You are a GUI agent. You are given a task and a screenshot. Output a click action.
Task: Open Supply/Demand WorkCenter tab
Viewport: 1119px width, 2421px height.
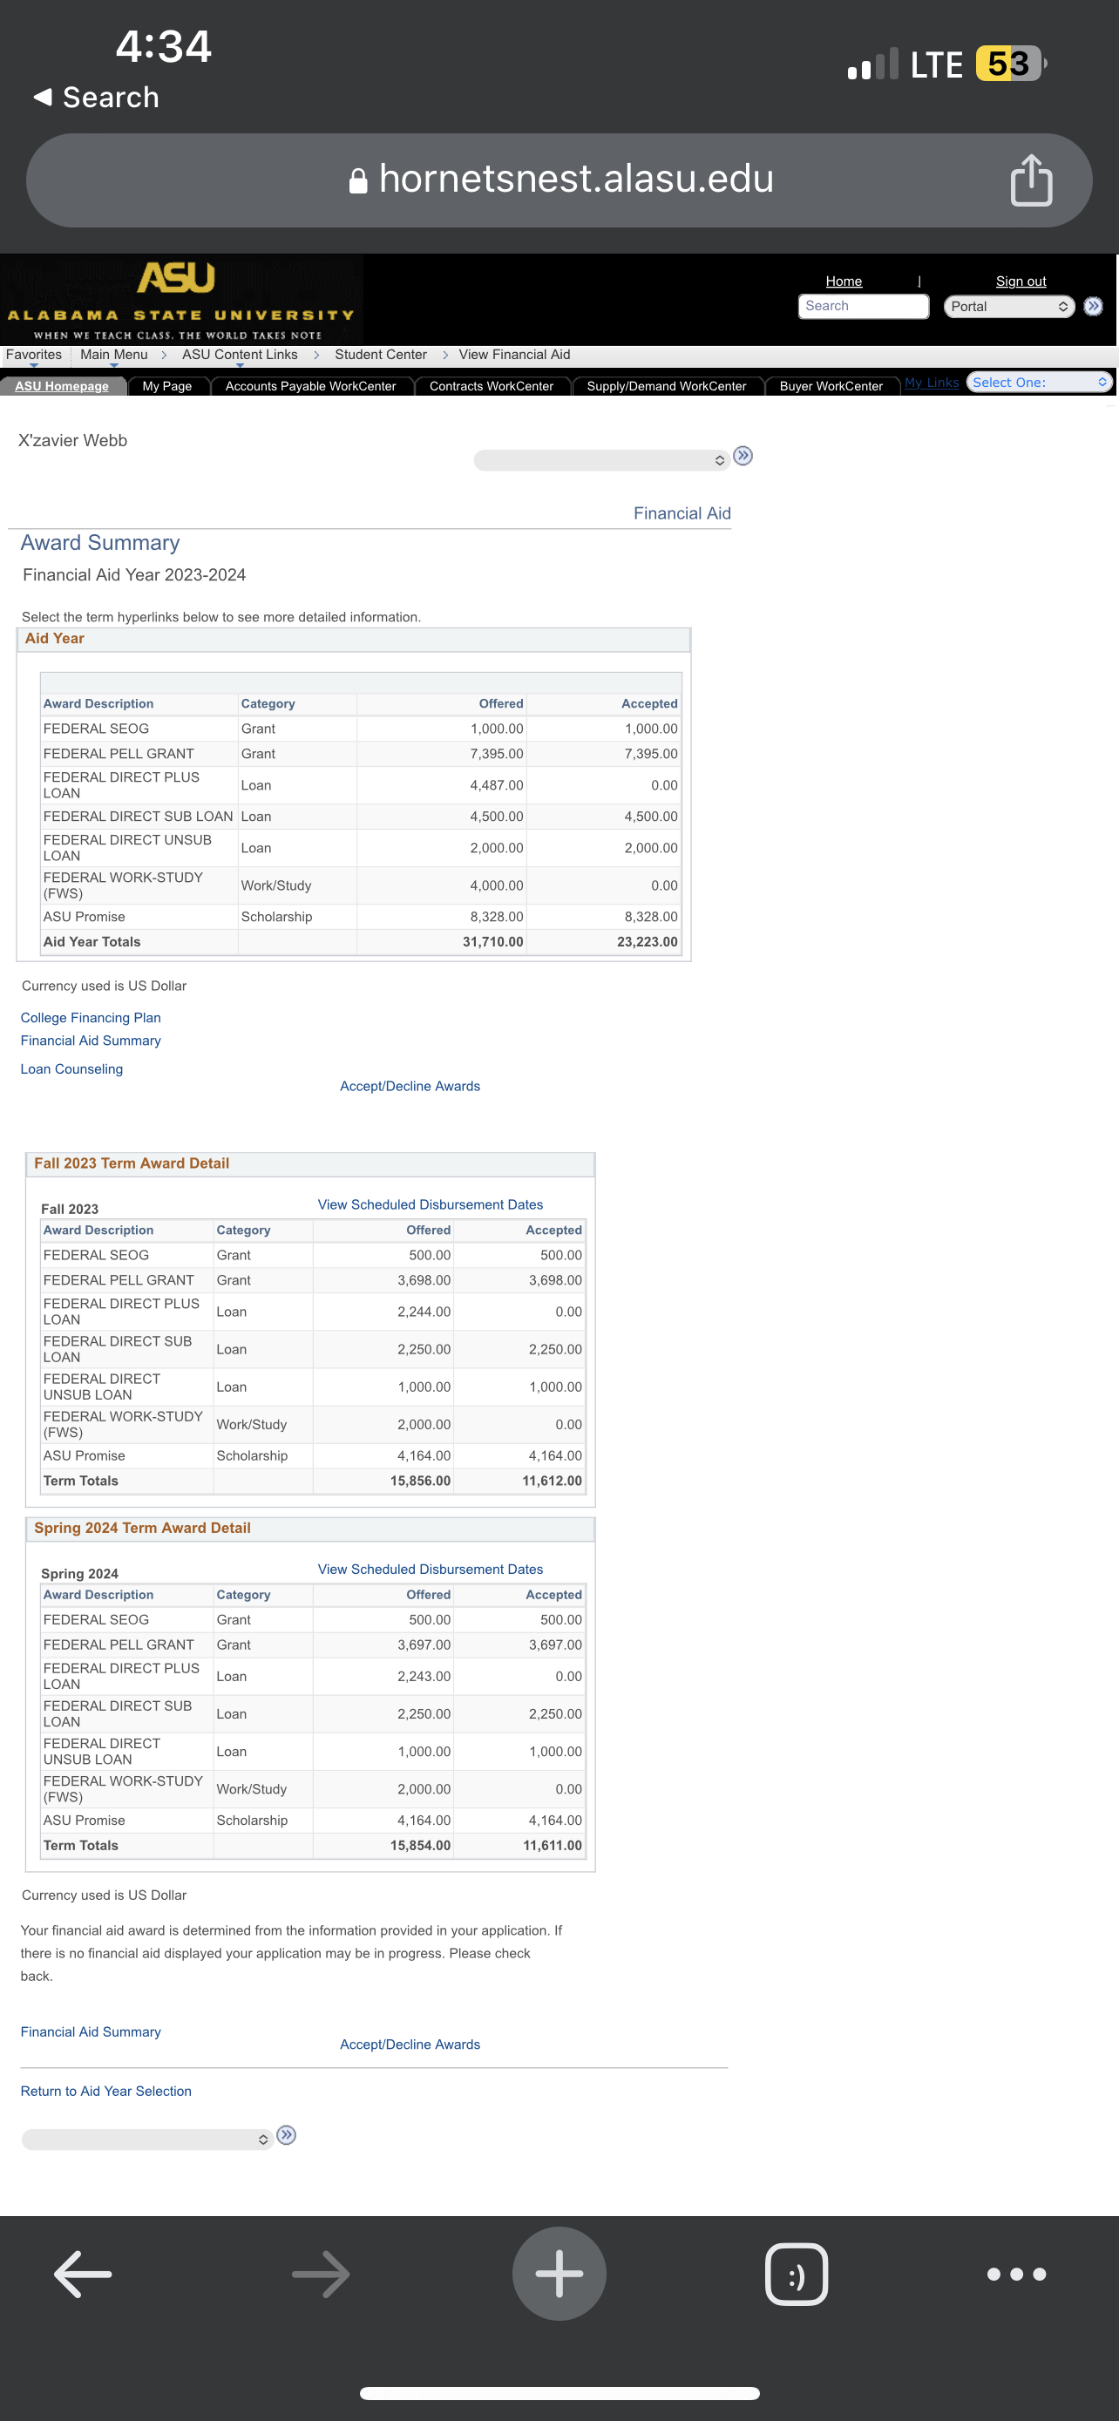click(x=666, y=386)
